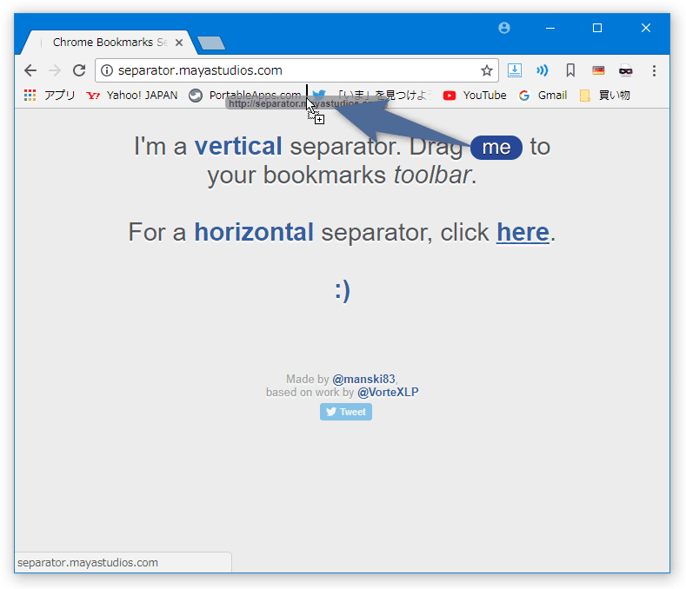Click the address bar URL field

point(289,70)
